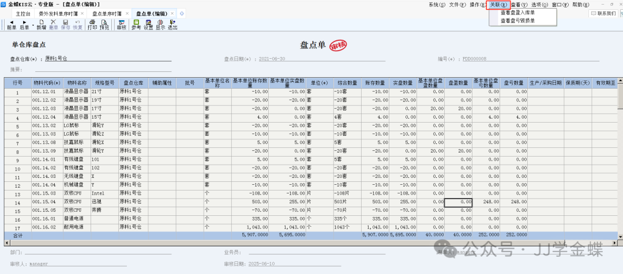Click the 审核 audit toolbar icon
Image resolution: width=623 pixels, height=274 pixels.
[121, 24]
